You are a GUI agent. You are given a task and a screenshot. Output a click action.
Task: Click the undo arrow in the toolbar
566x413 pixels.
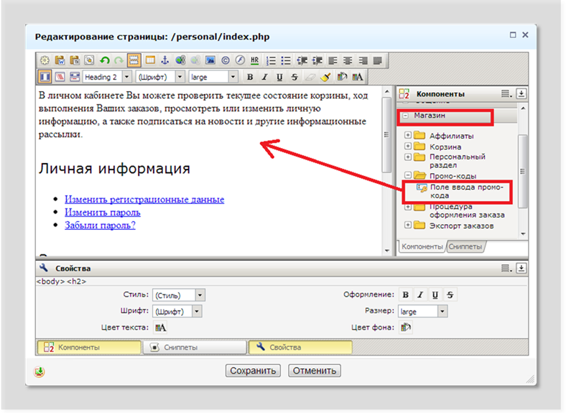click(104, 61)
